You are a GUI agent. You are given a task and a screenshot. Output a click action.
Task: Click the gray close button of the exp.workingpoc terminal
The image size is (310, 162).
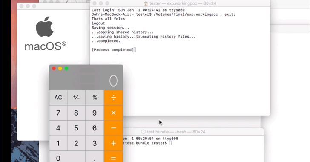(x=95, y=3)
